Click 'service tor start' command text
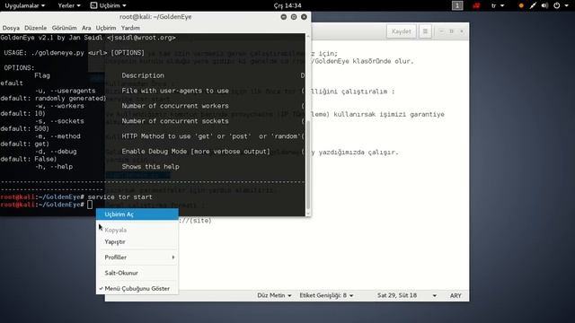This screenshot has width=575, height=323. (x=119, y=197)
